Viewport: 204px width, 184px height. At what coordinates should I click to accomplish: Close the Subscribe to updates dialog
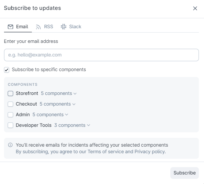(195, 8)
